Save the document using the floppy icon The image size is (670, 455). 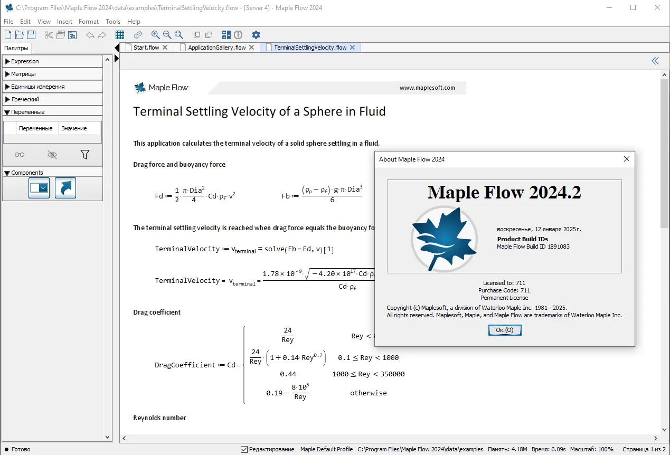point(31,35)
